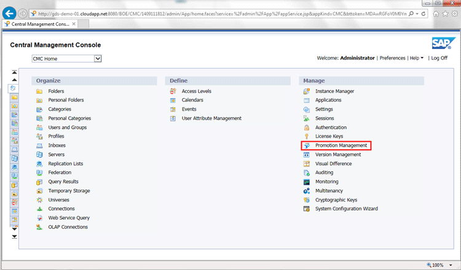Click the Log Off link
The height and width of the screenshot is (270, 461).
[x=439, y=58]
